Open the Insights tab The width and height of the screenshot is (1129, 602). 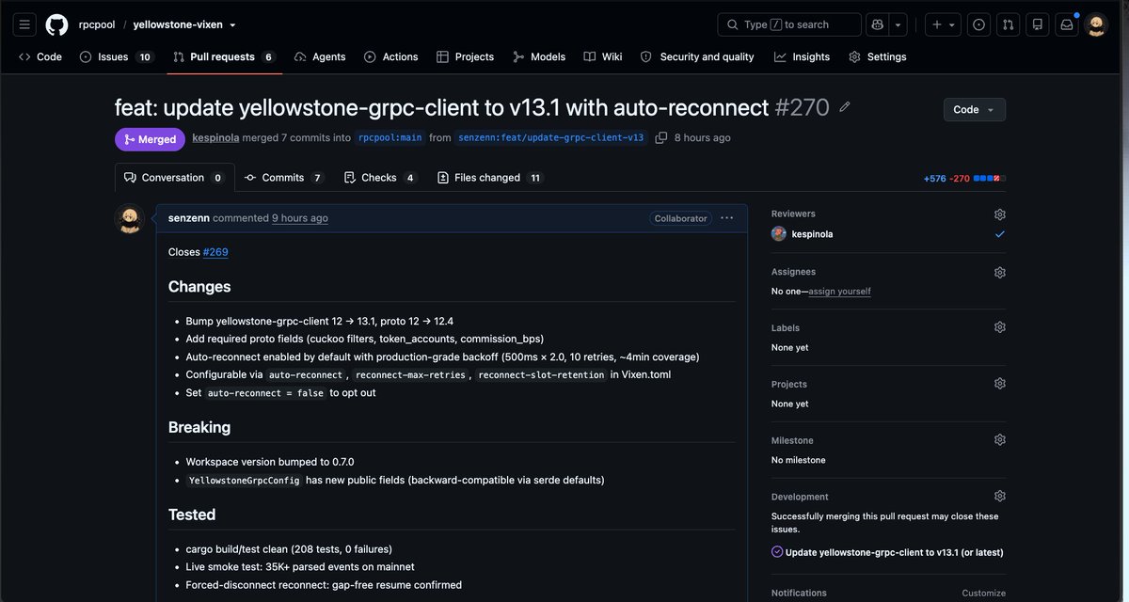click(x=802, y=56)
